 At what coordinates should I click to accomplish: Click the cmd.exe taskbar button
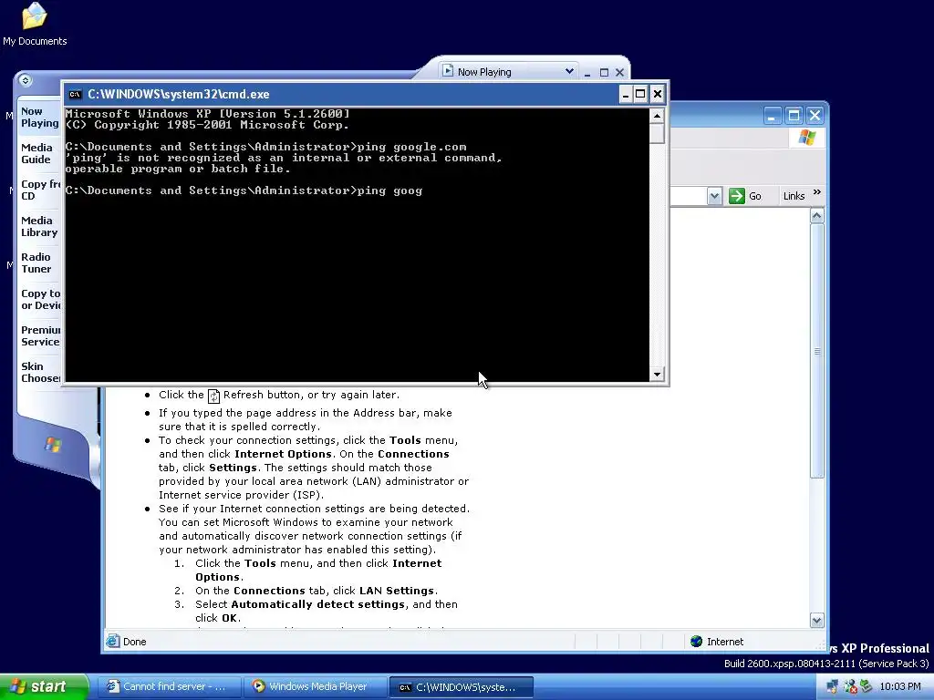click(x=461, y=687)
